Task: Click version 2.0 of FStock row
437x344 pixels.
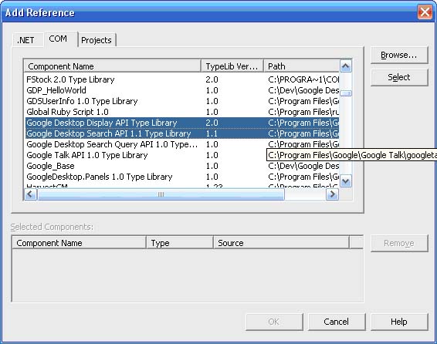Action: pos(212,79)
